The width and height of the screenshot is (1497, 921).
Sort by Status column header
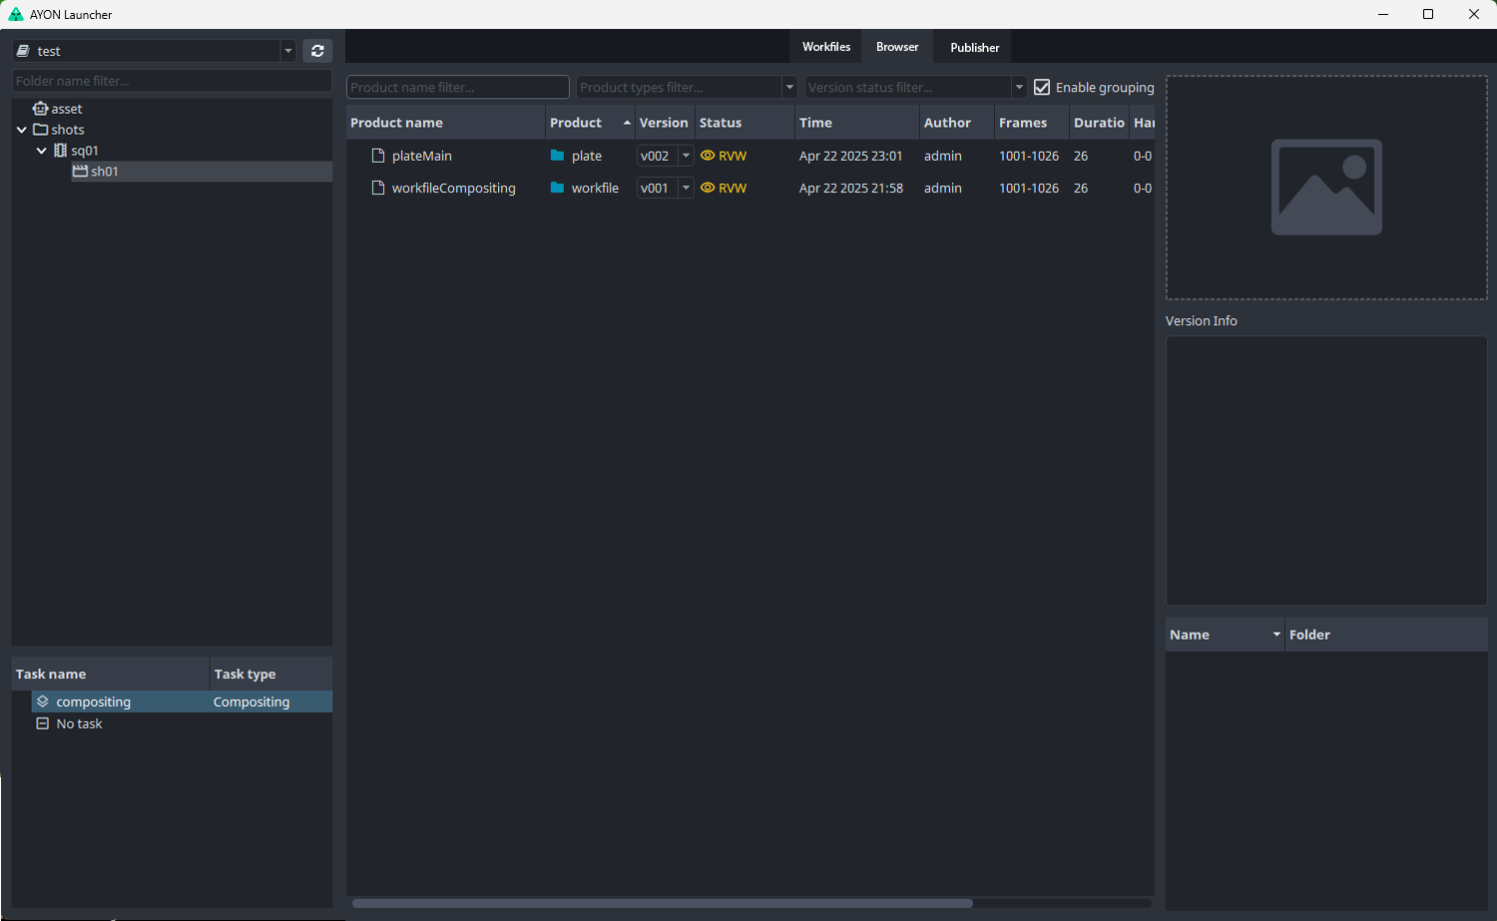point(745,123)
